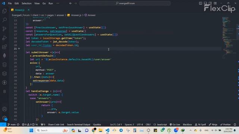
Task: Select the Answer.js editor tab
Action: pos(20,10)
